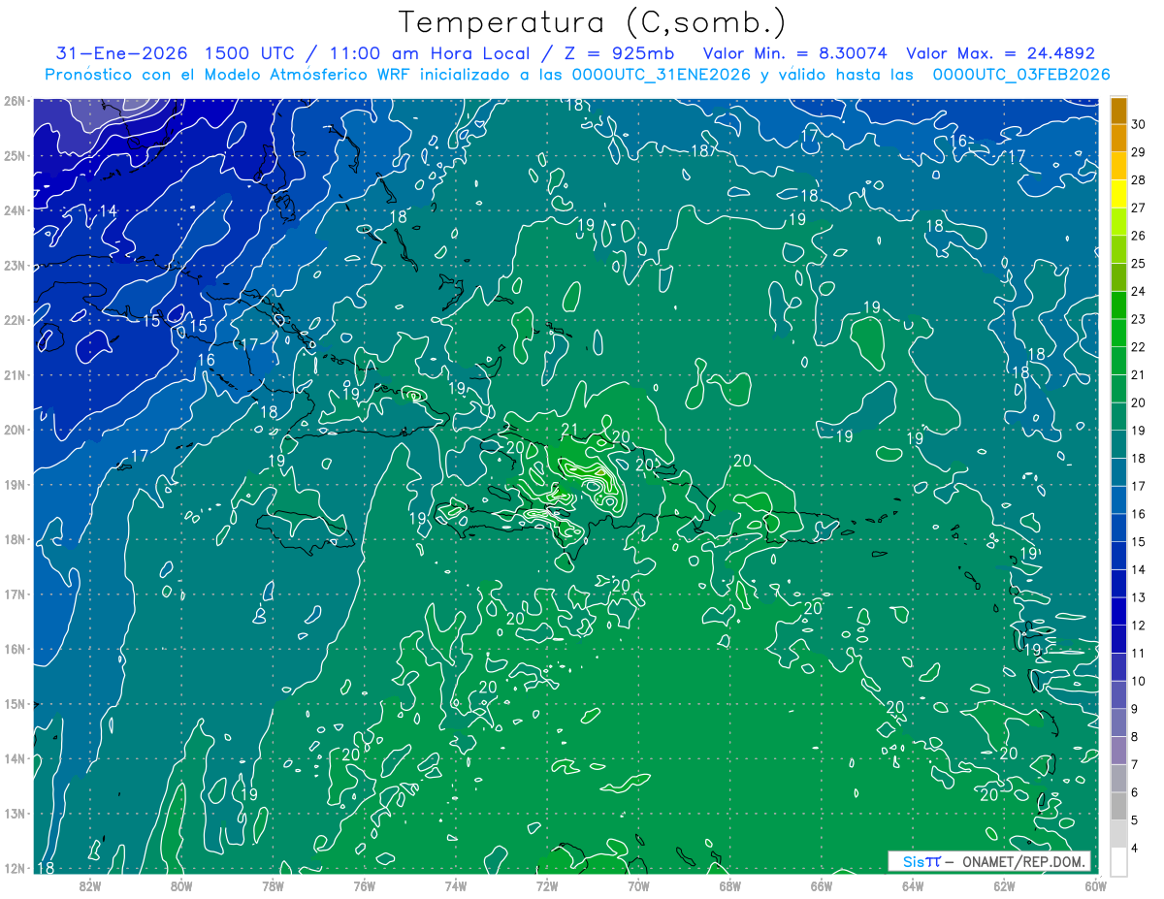
Task: Click the '24N' latitude label
Action: pos(14,210)
